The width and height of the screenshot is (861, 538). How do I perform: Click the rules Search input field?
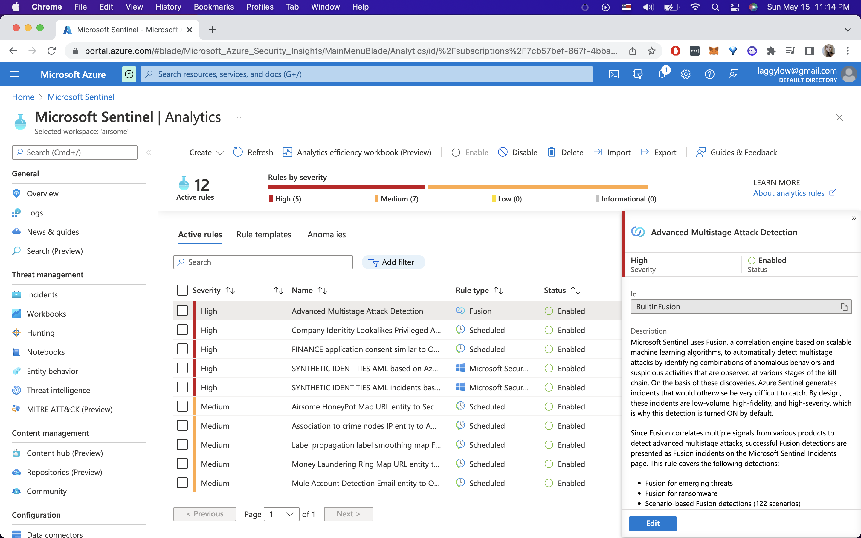coord(263,262)
